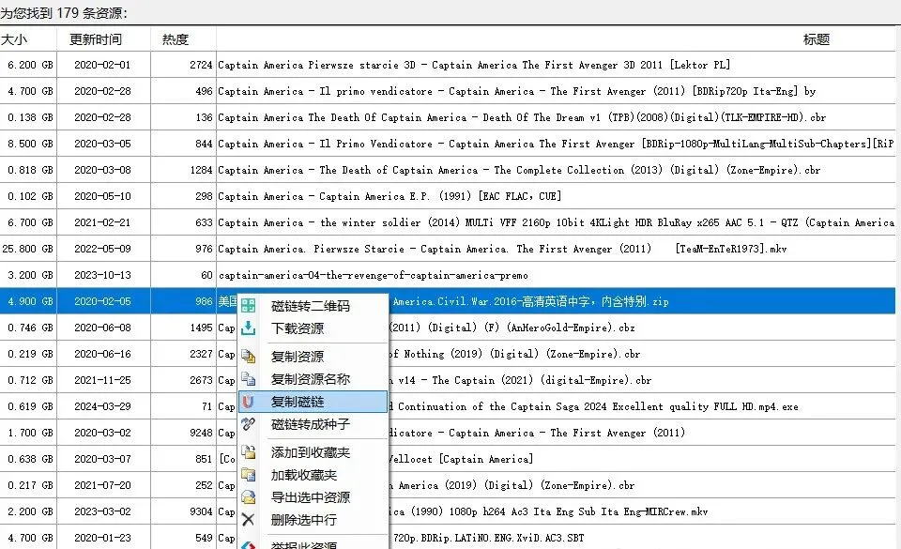Click the icon beside 复制资源名称
The width and height of the screenshot is (901, 549).
[x=248, y=379]
